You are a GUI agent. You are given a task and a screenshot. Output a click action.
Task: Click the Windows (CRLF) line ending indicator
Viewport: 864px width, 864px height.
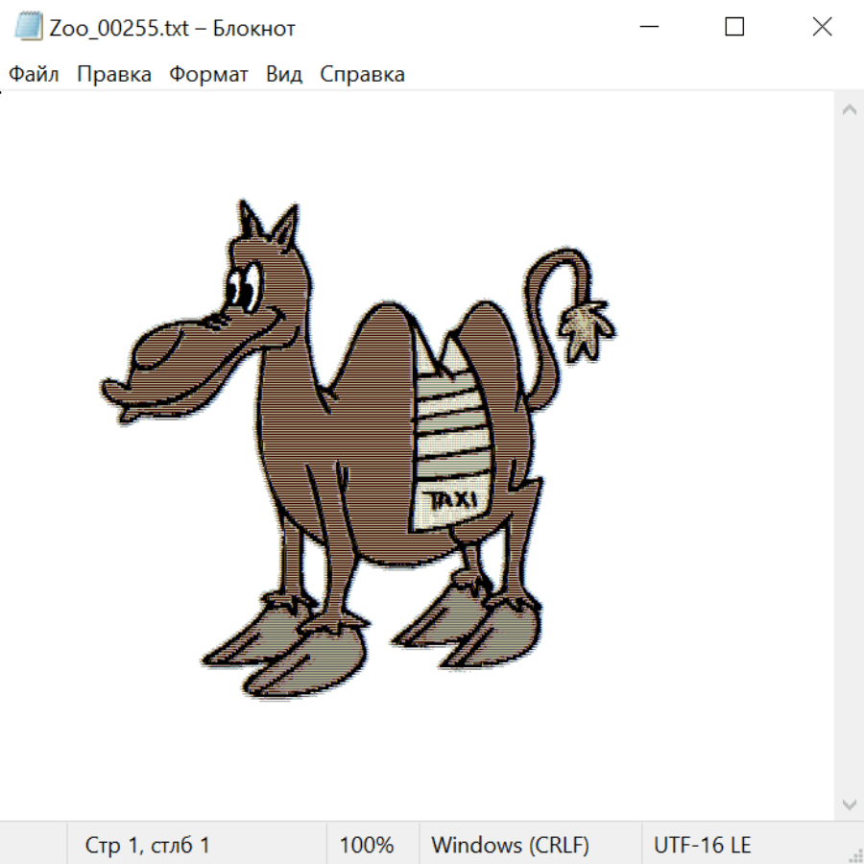(x=510, y=845)
